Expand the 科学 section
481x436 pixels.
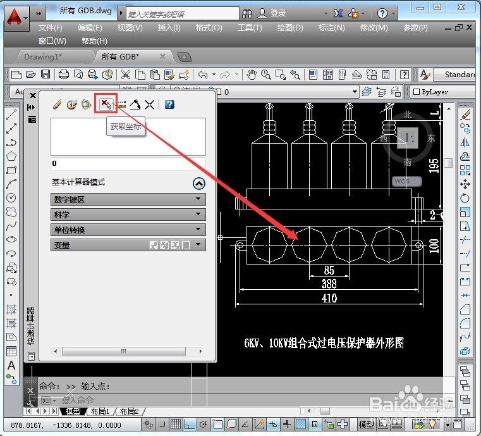(x=128, y=215)
